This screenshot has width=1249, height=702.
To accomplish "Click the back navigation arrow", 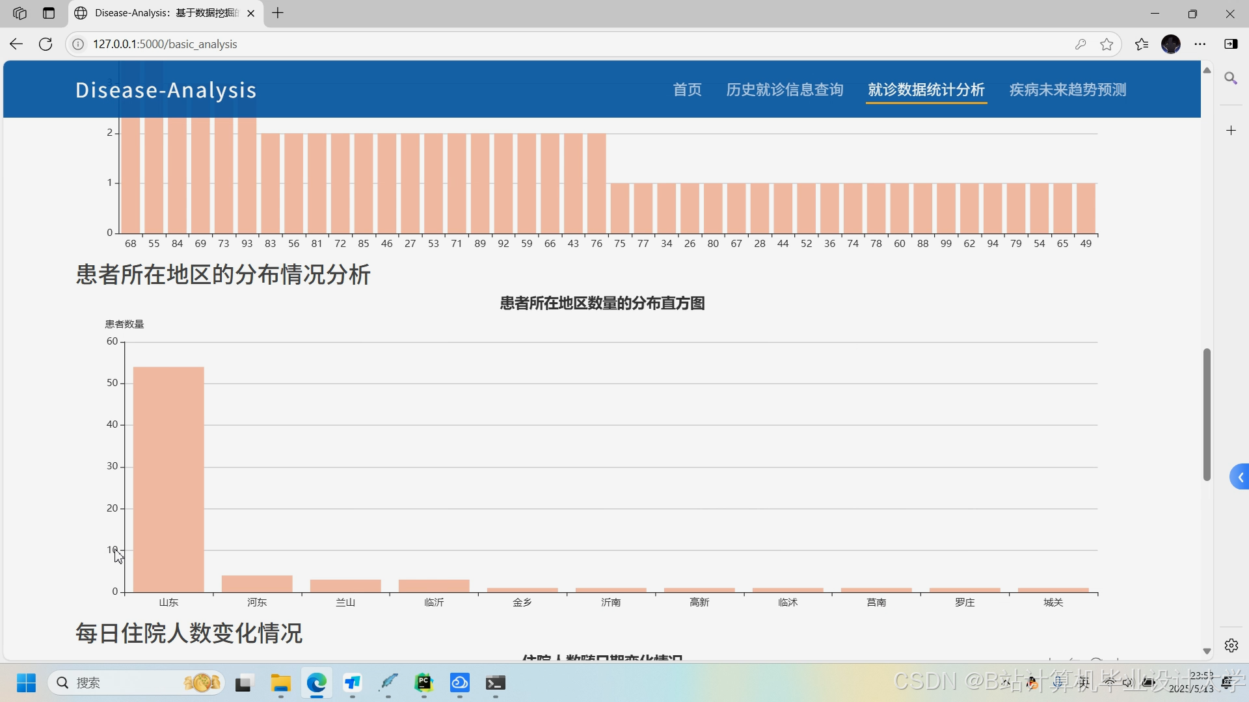I will [16, 44].
